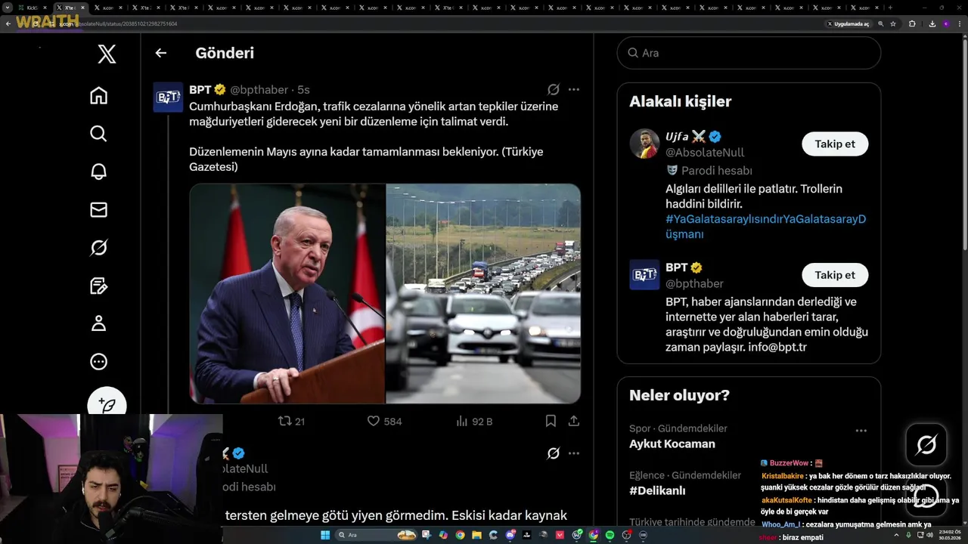This screenshot has width=968, height=544.
Task: Open new browser tab with plus button
Action: [890, 8]
